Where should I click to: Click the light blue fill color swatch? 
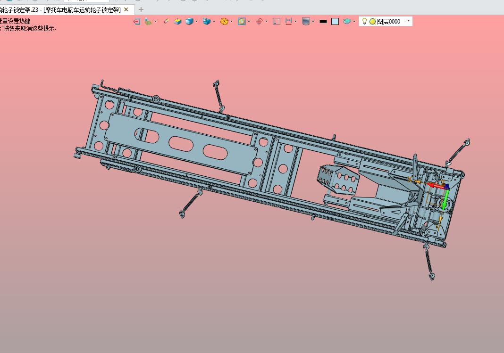[335, 22]
